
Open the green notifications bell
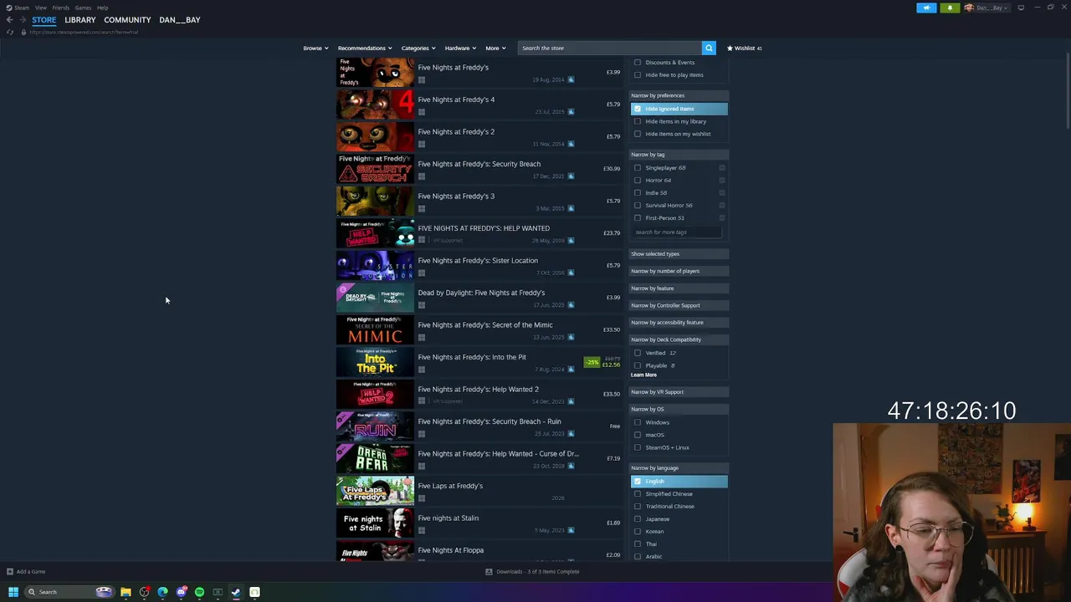[x=950, y=8]
